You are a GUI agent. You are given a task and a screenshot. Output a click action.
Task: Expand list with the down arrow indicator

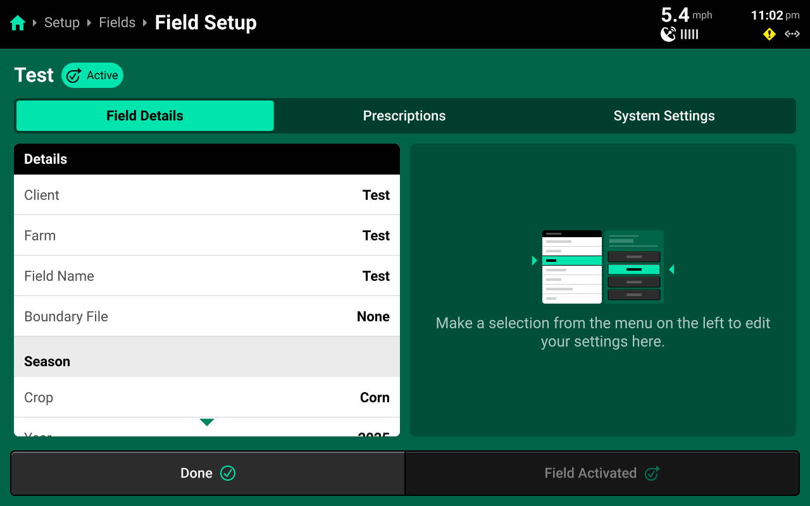(x=207, y=422)
